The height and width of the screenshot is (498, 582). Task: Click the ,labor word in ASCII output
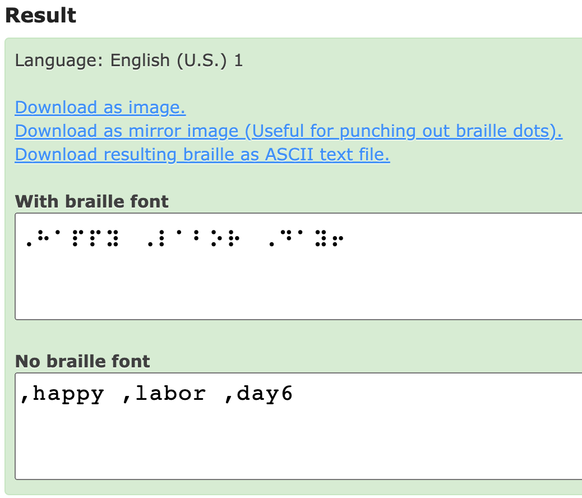(164, 394)
